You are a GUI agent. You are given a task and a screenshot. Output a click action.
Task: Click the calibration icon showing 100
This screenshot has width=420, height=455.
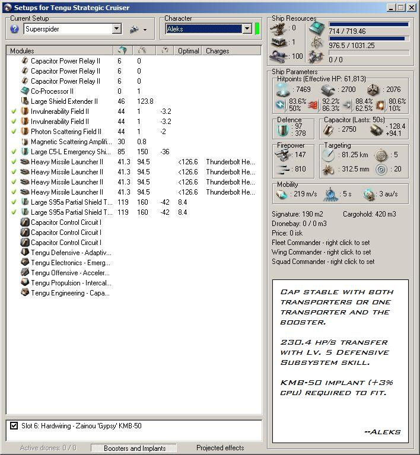point(278,56)
